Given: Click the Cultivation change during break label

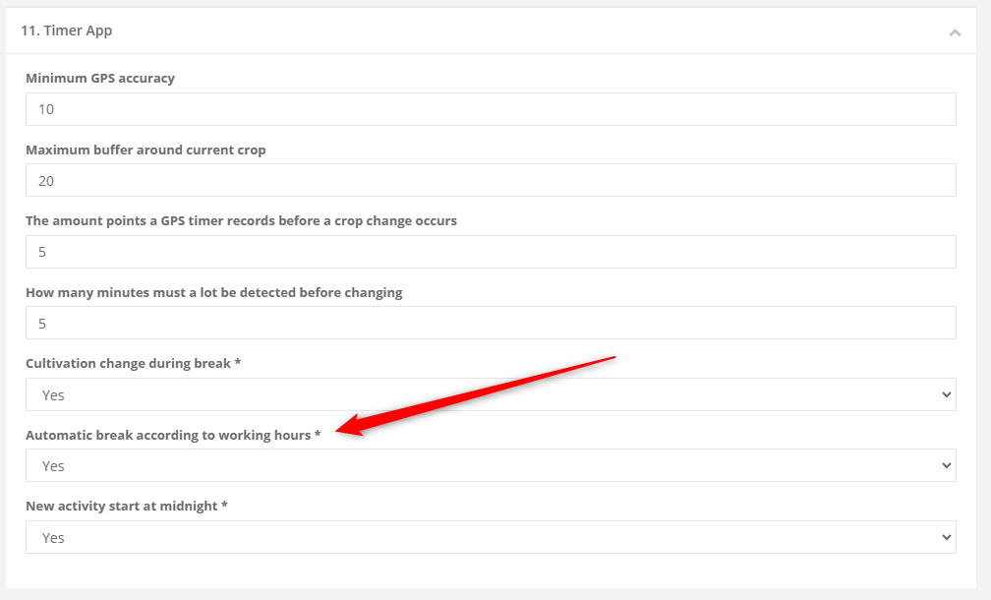Looking at the screenshot, I should (133, 364).
